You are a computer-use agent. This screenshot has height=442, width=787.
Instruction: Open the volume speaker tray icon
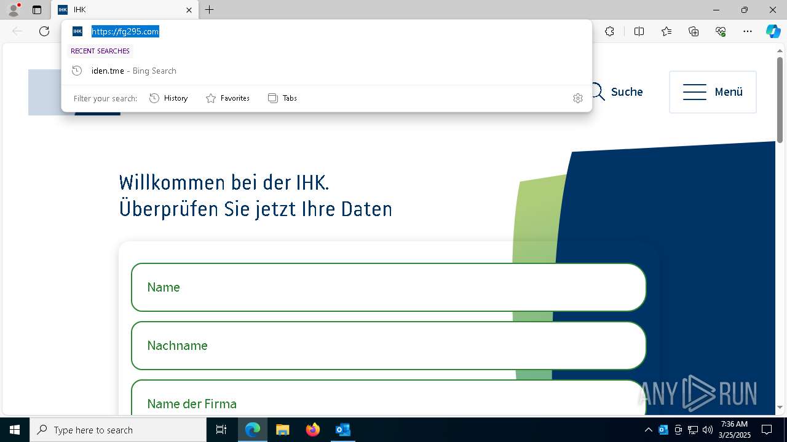coord(708,430)
